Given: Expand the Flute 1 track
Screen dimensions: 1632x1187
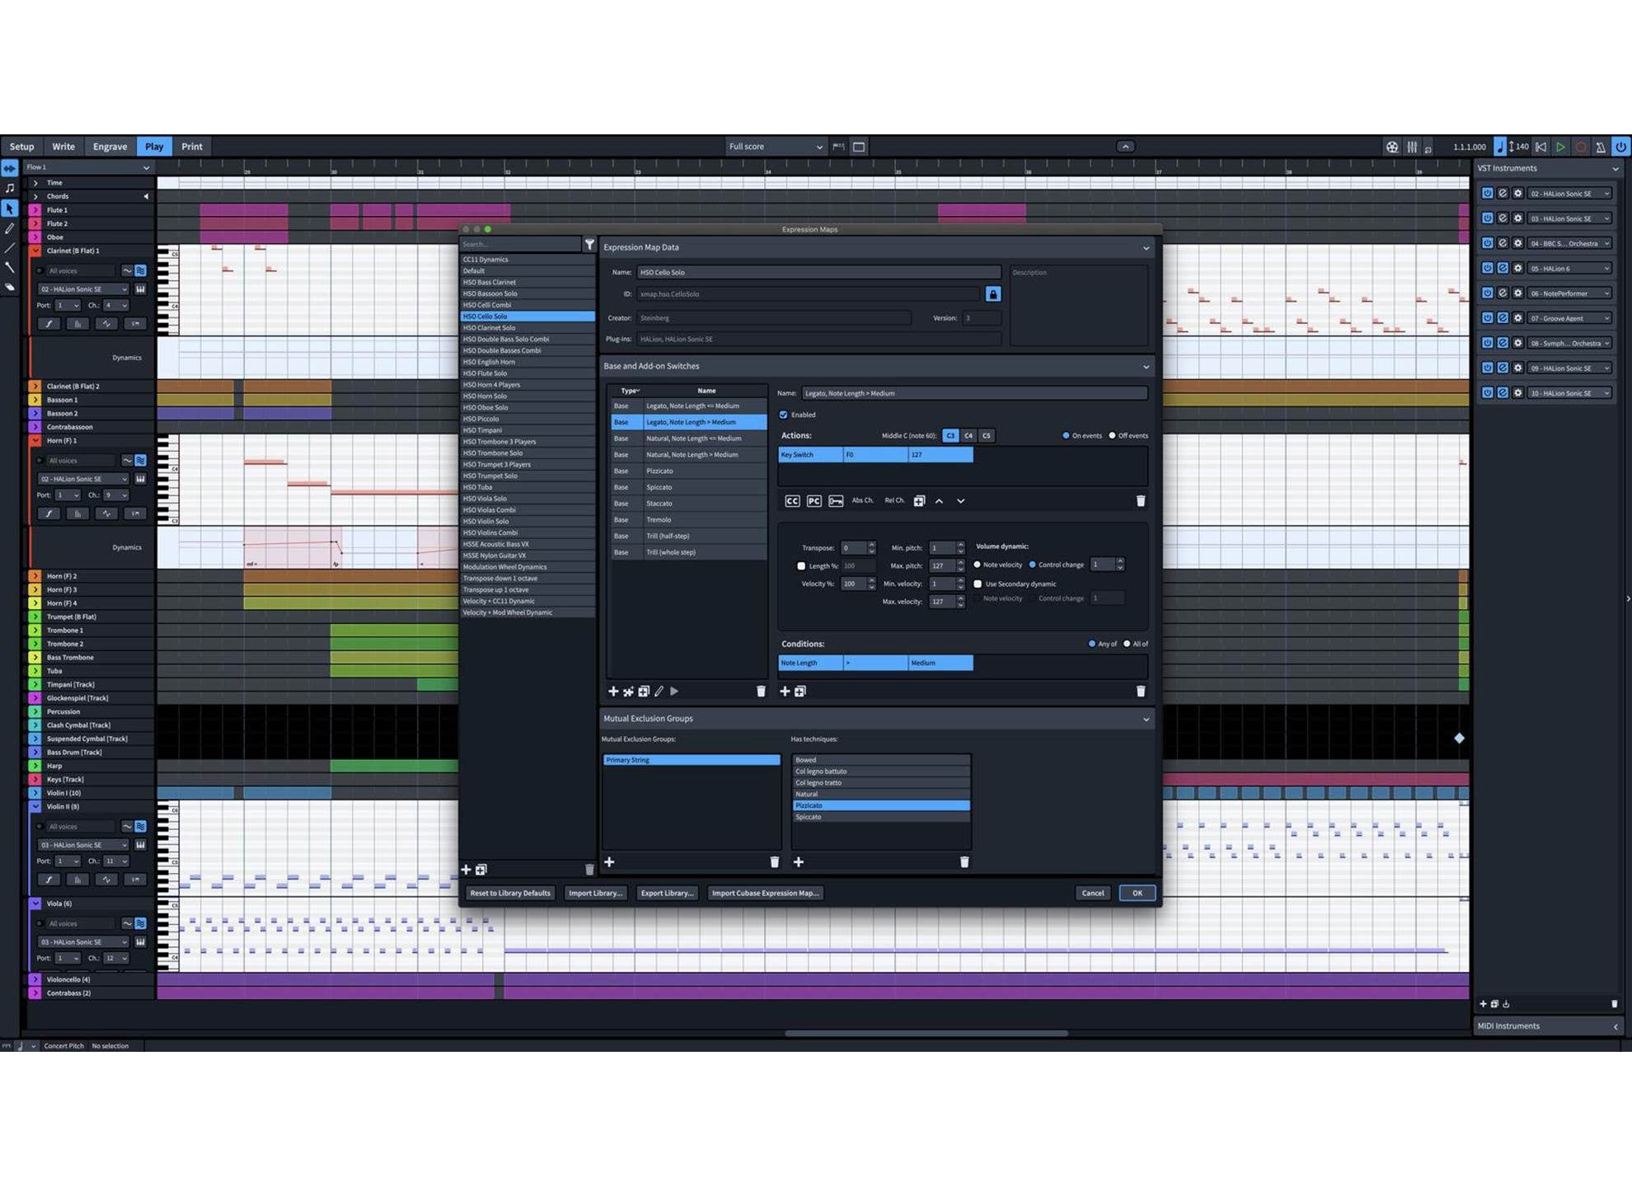Looking at the screenshot, I should pyautogui.click(x=35, y=210).
